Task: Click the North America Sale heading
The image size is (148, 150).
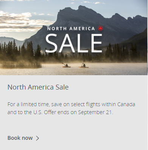Action: (38, 87)
